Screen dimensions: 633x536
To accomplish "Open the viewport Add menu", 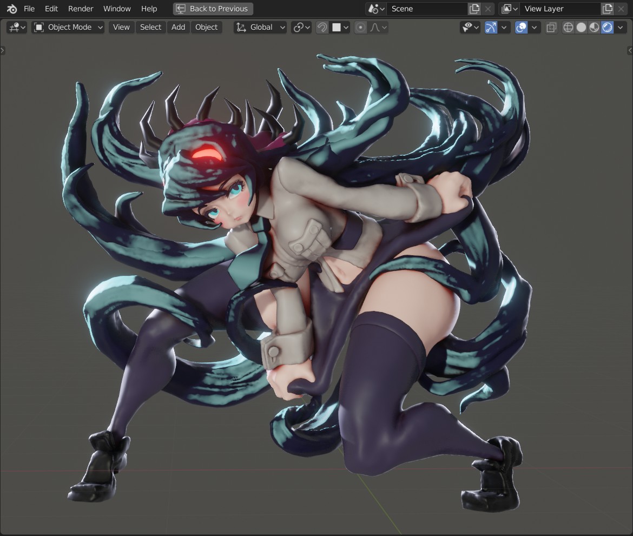I will click(178, 27).
